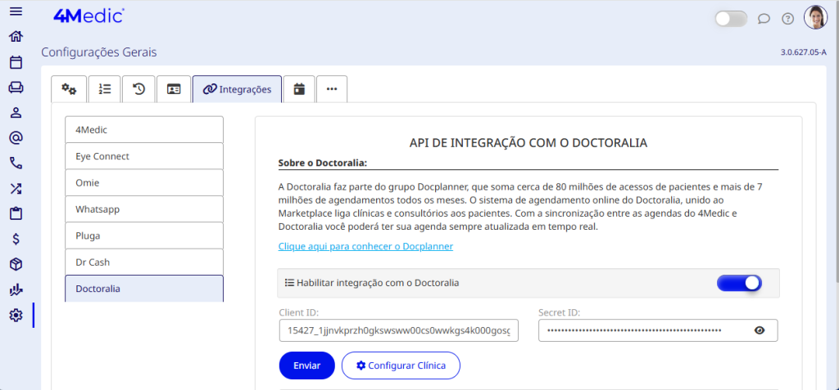Select the Integrações tab
Viewport: 839px width, 390px height.
(x=237, y=89)
